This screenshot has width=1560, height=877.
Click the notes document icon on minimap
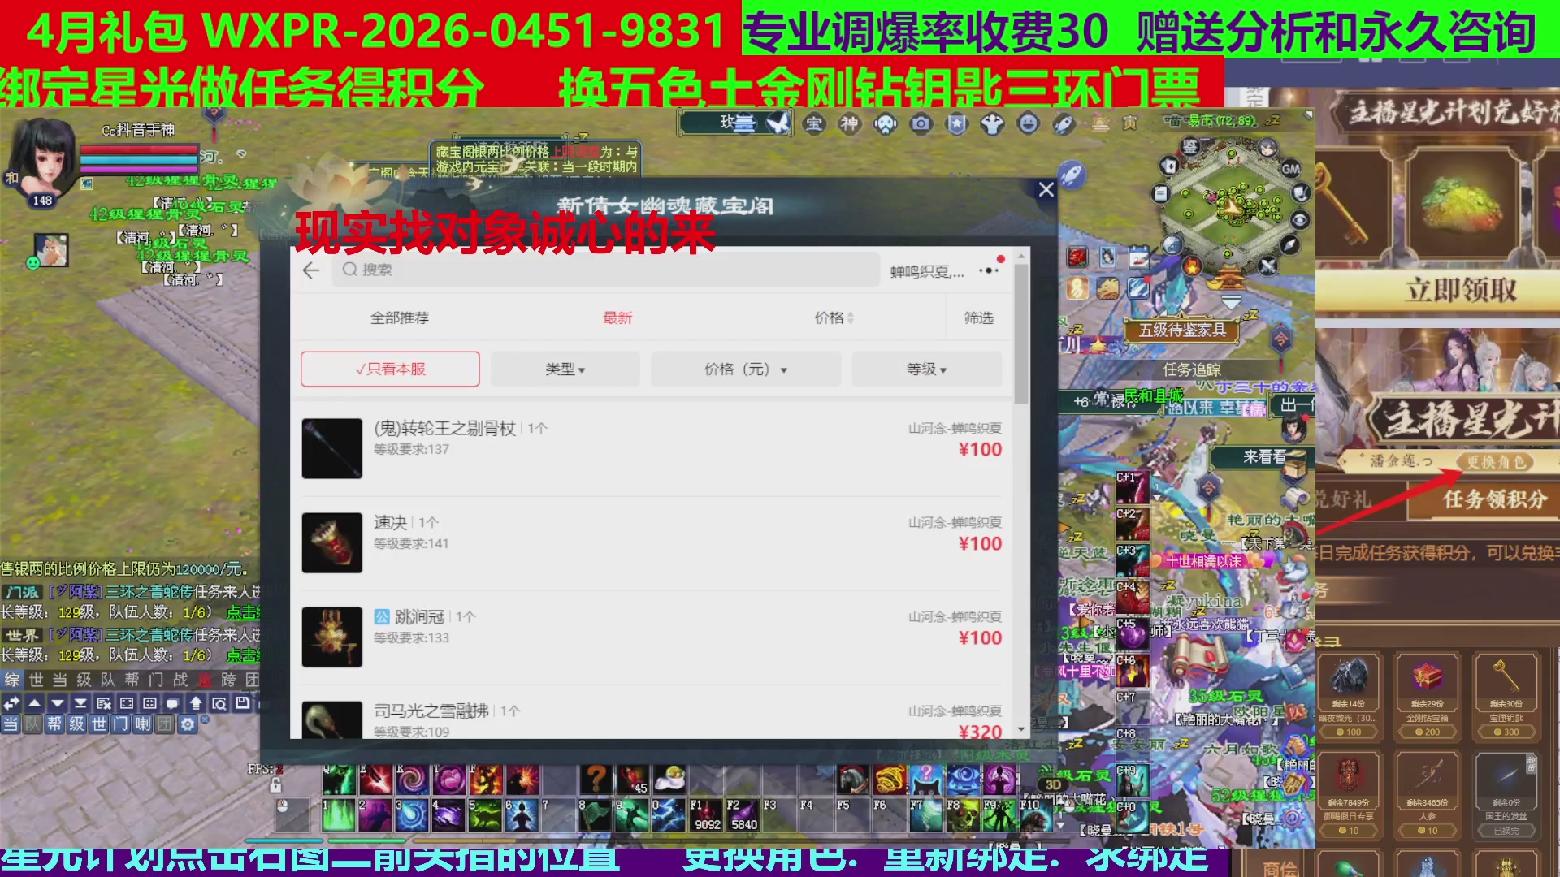[x=1160, y=193]
